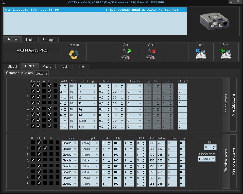
Task: Open the Buttons sub-tab
Action: 41,73
